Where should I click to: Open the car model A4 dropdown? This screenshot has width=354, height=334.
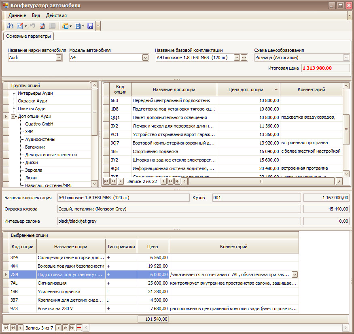[145, 57]
